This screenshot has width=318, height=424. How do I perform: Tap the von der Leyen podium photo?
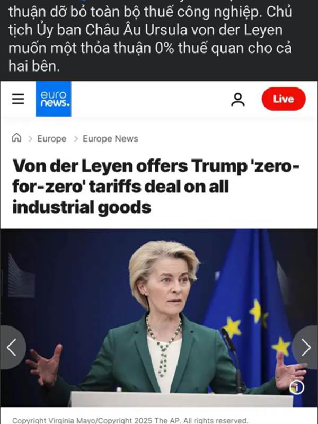click(159, 317)
